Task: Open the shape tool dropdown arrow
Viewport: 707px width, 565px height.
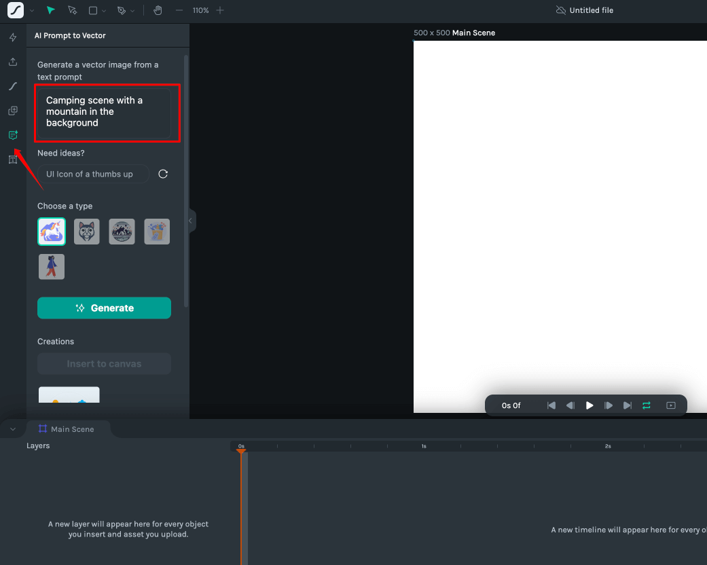Action: [x=103, y=12]
